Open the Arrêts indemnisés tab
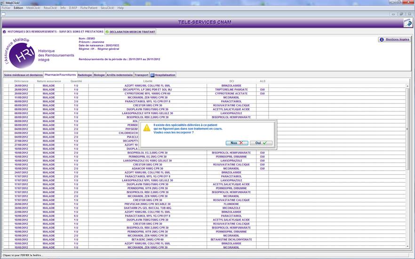Viewport: 415px width, 259px height. click(x=120, y=75)
